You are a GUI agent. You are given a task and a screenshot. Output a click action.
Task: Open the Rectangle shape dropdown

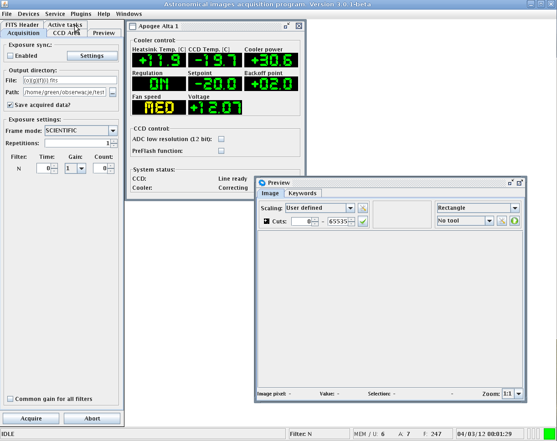[x=515, y=208]
